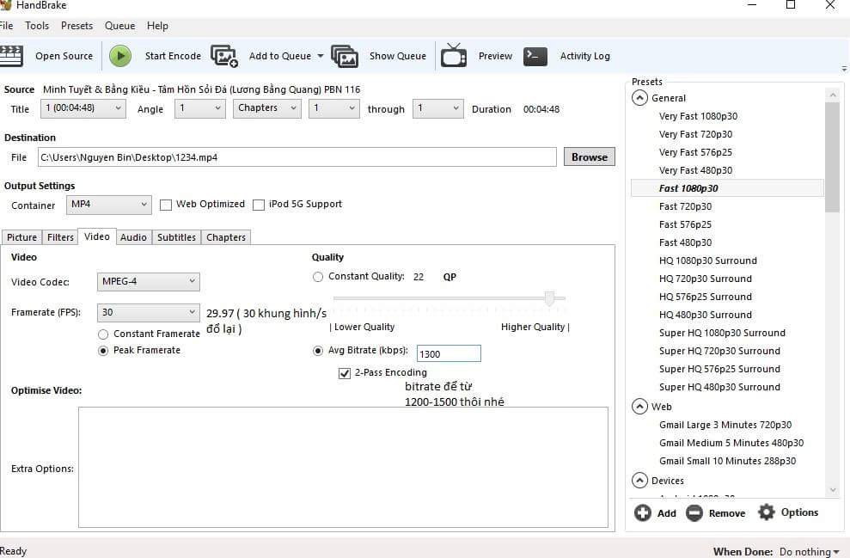This screenshot has width=850, height=558.
Task: Collapse the Devices presets group
Action: click(x=639, y=481)
